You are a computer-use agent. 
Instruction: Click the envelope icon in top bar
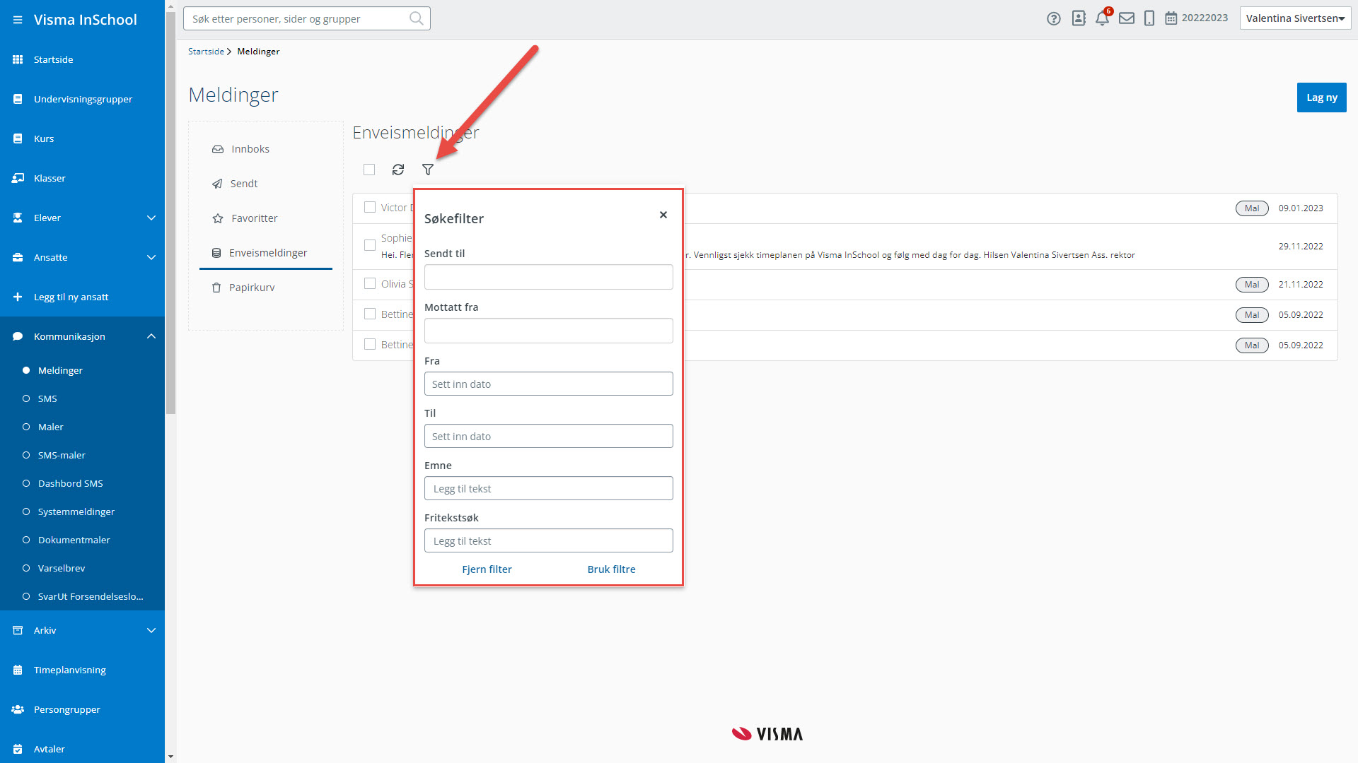click(1127, 18)
